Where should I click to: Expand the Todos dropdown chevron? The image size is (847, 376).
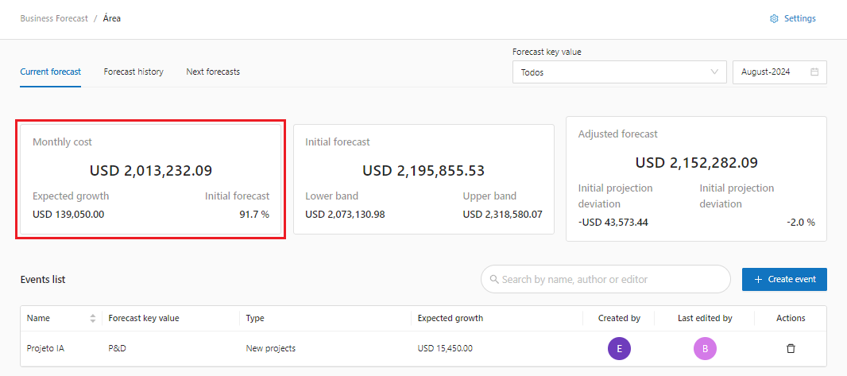(x=714, y=72)
